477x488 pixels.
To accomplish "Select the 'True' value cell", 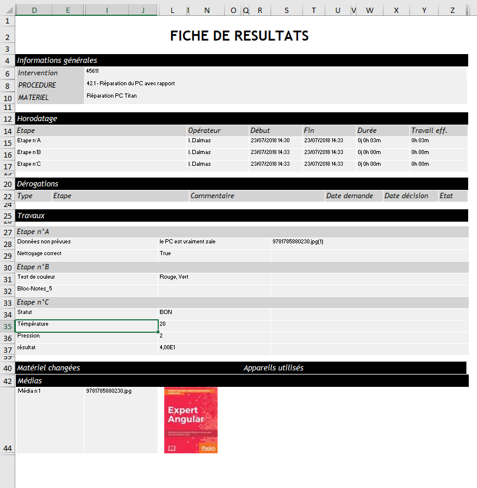I will (214, 255).
